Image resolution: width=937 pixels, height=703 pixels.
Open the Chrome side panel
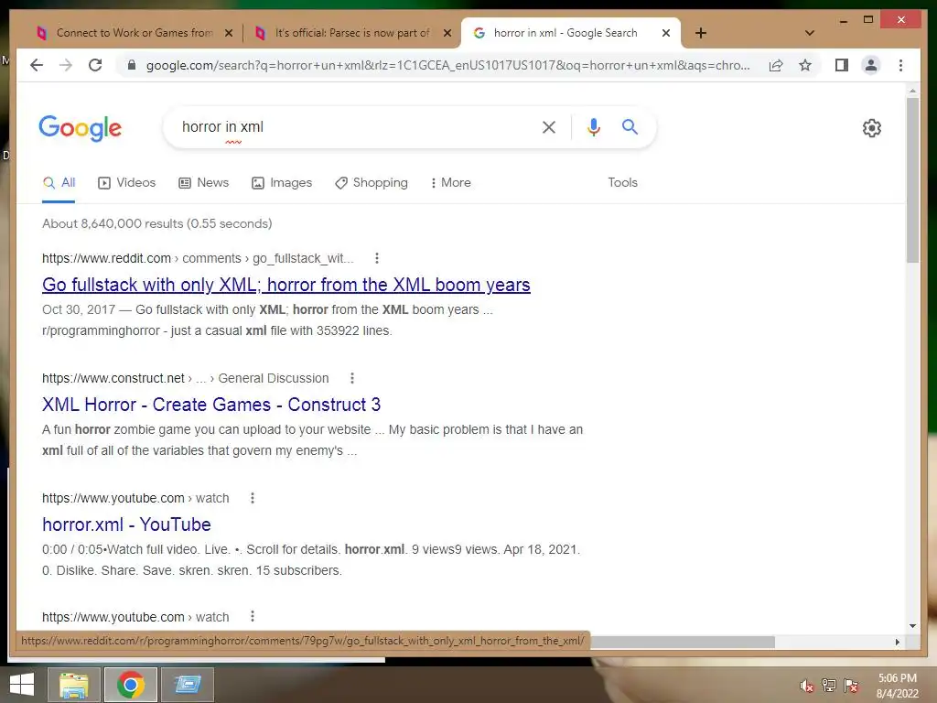842,65
